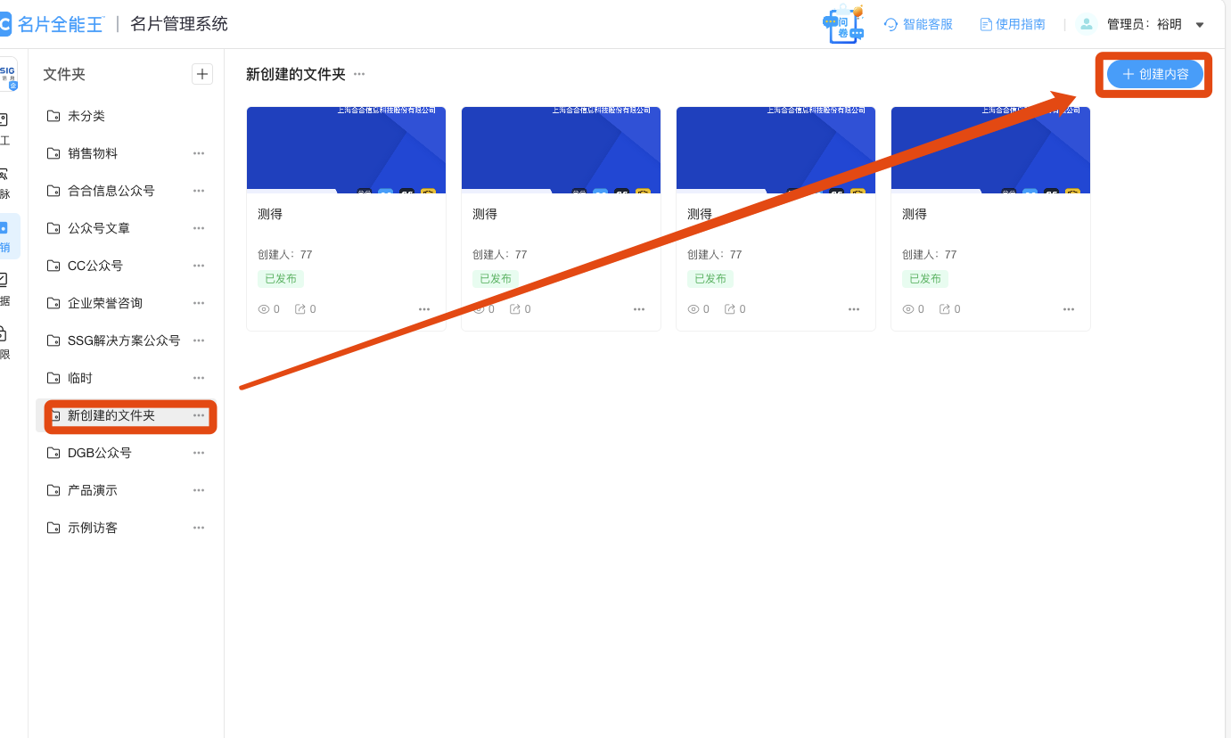Image resolution: width=1231 pixels, height=738 pixels.
Task: Open more options for SSG解决方案公众号 folder
Action: click(x=199, y=340)
